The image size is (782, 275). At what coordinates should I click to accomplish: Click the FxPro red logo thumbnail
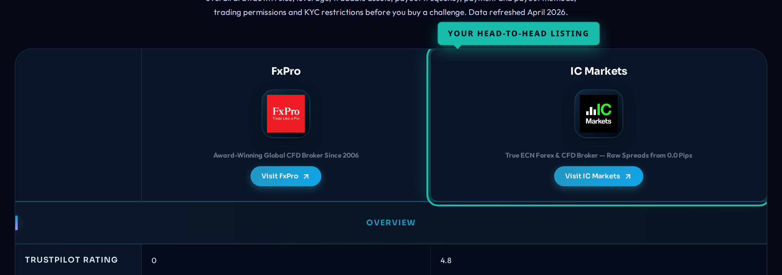pos(286,113)
